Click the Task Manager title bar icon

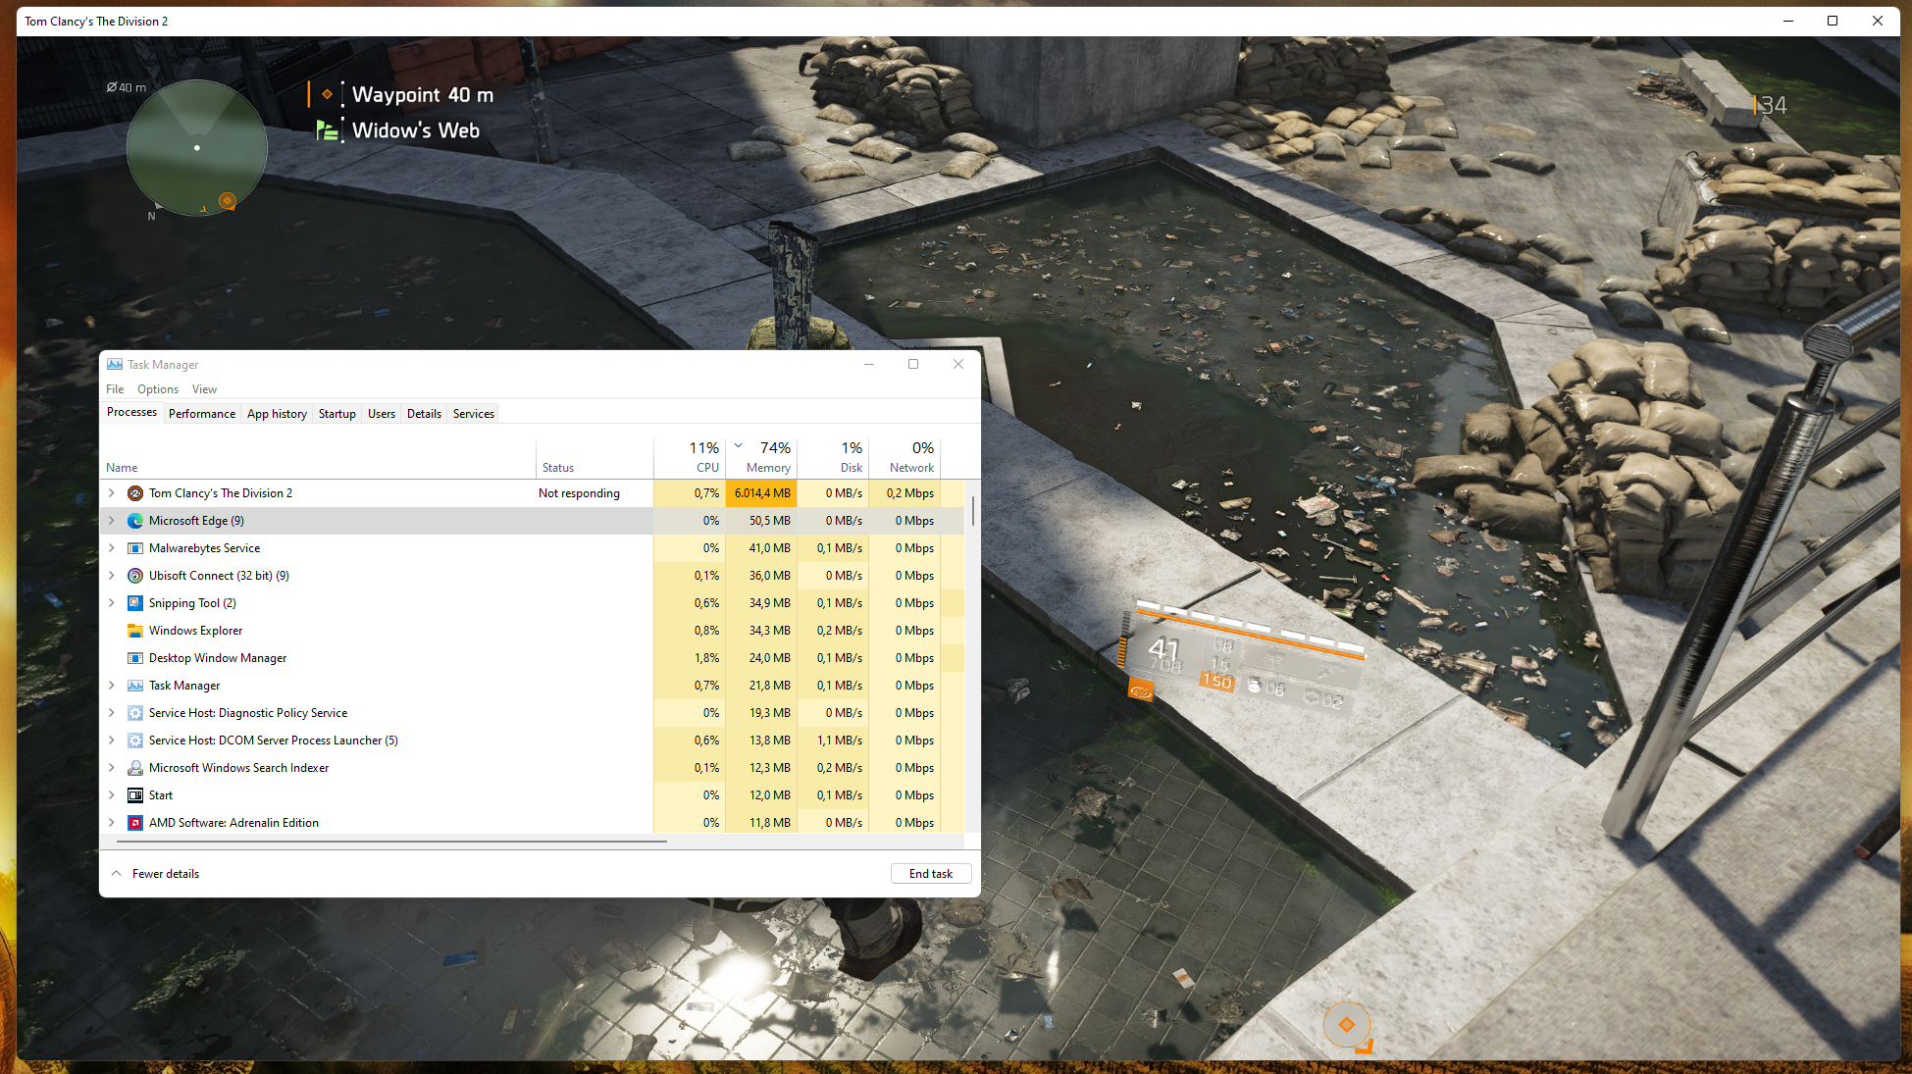[x=115, y=364]
